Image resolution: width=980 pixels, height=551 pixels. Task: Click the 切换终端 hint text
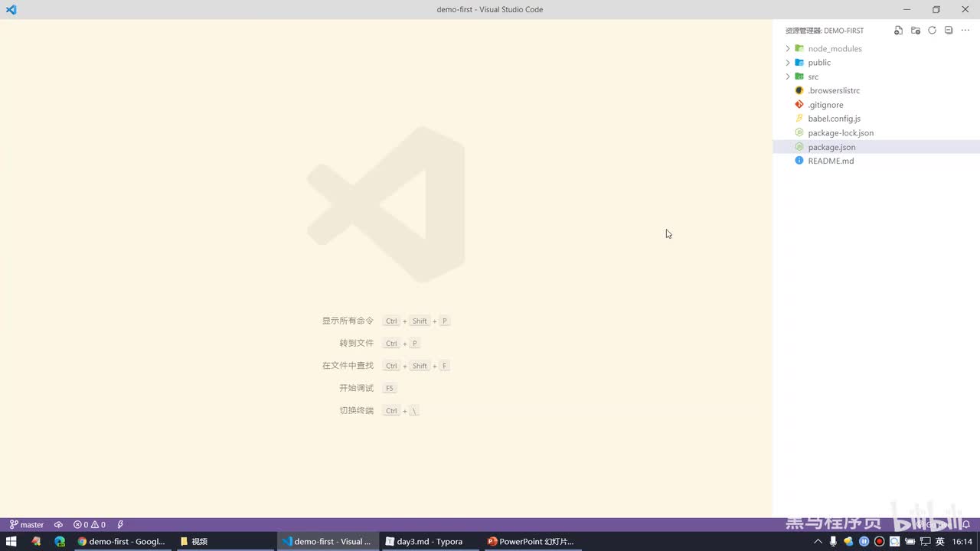click(357, 410)
